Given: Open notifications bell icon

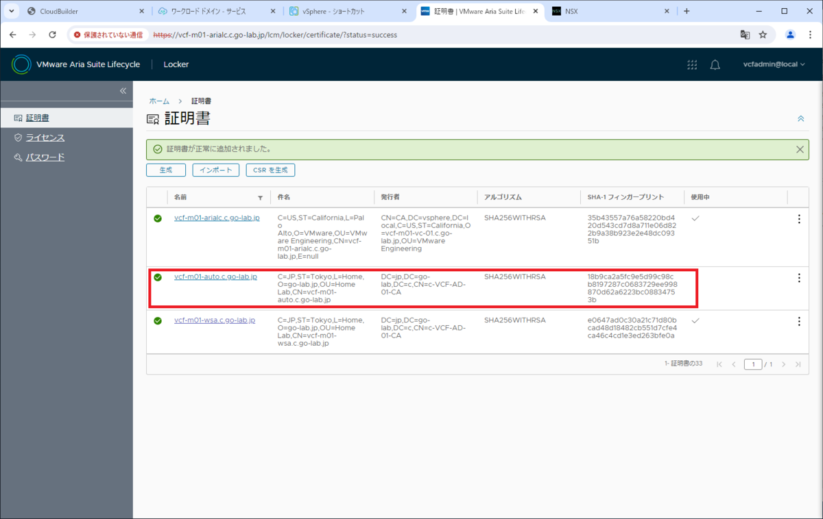Looking at the screenshot, I should 715,64.
